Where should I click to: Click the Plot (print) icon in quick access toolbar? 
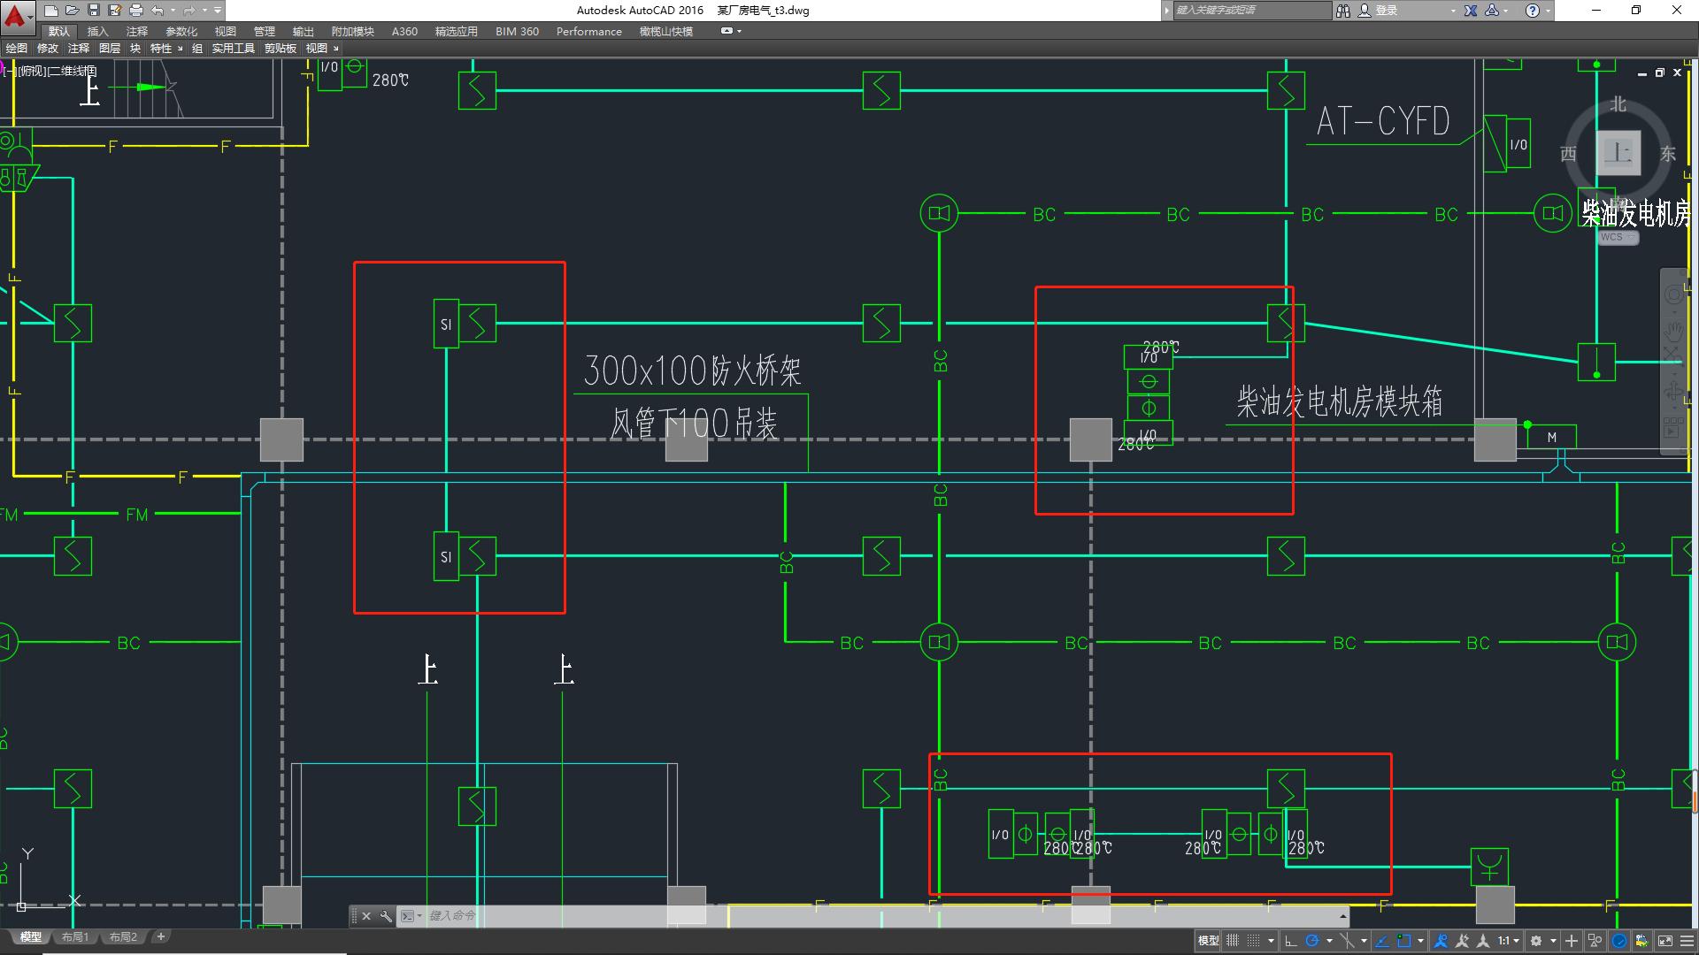[x=135, y=11]
